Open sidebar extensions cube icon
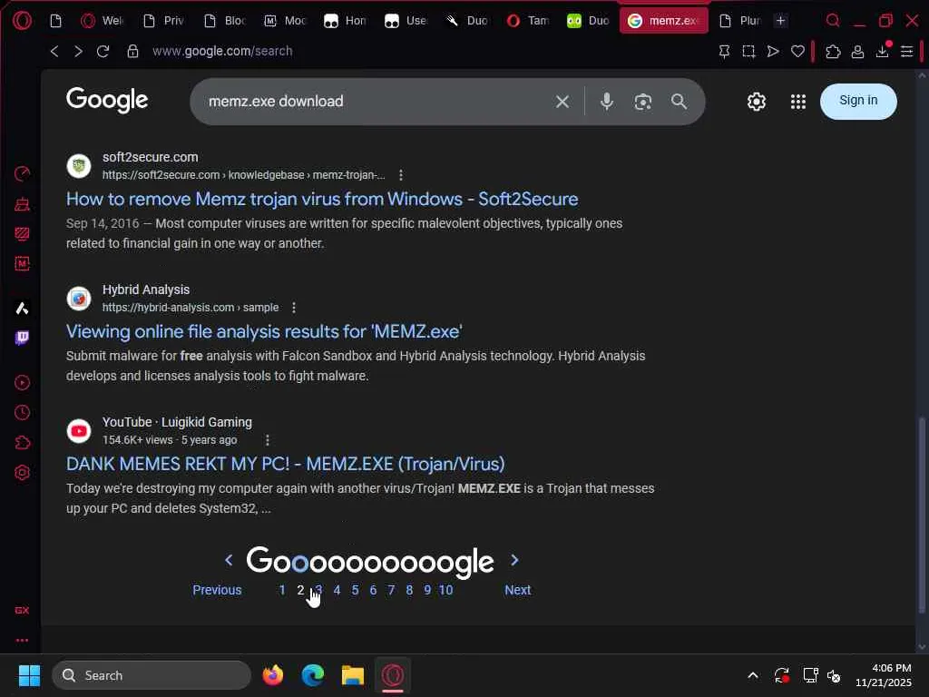The image size is (929, 697). [22, 443]
